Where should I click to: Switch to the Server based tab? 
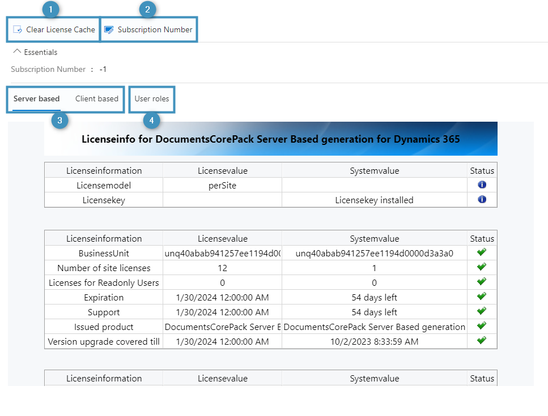point(36,99)
